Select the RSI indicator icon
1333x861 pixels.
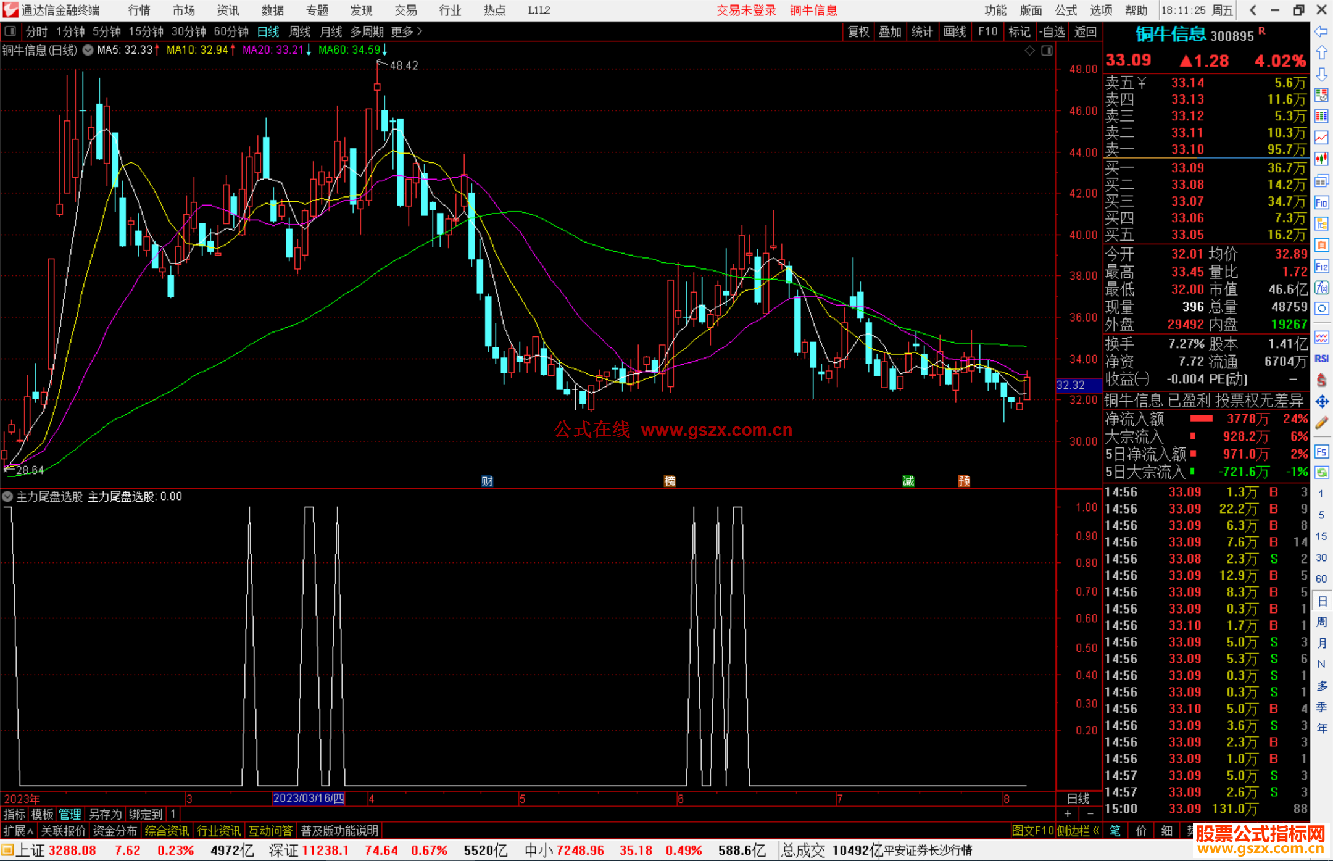(x=1321, y=359)
